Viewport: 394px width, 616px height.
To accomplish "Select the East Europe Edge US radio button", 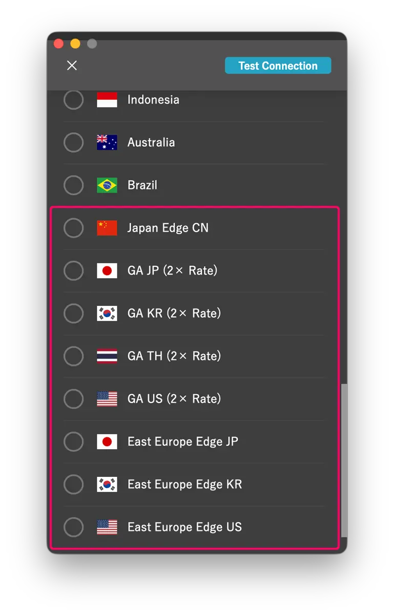I will click(73, 527).
